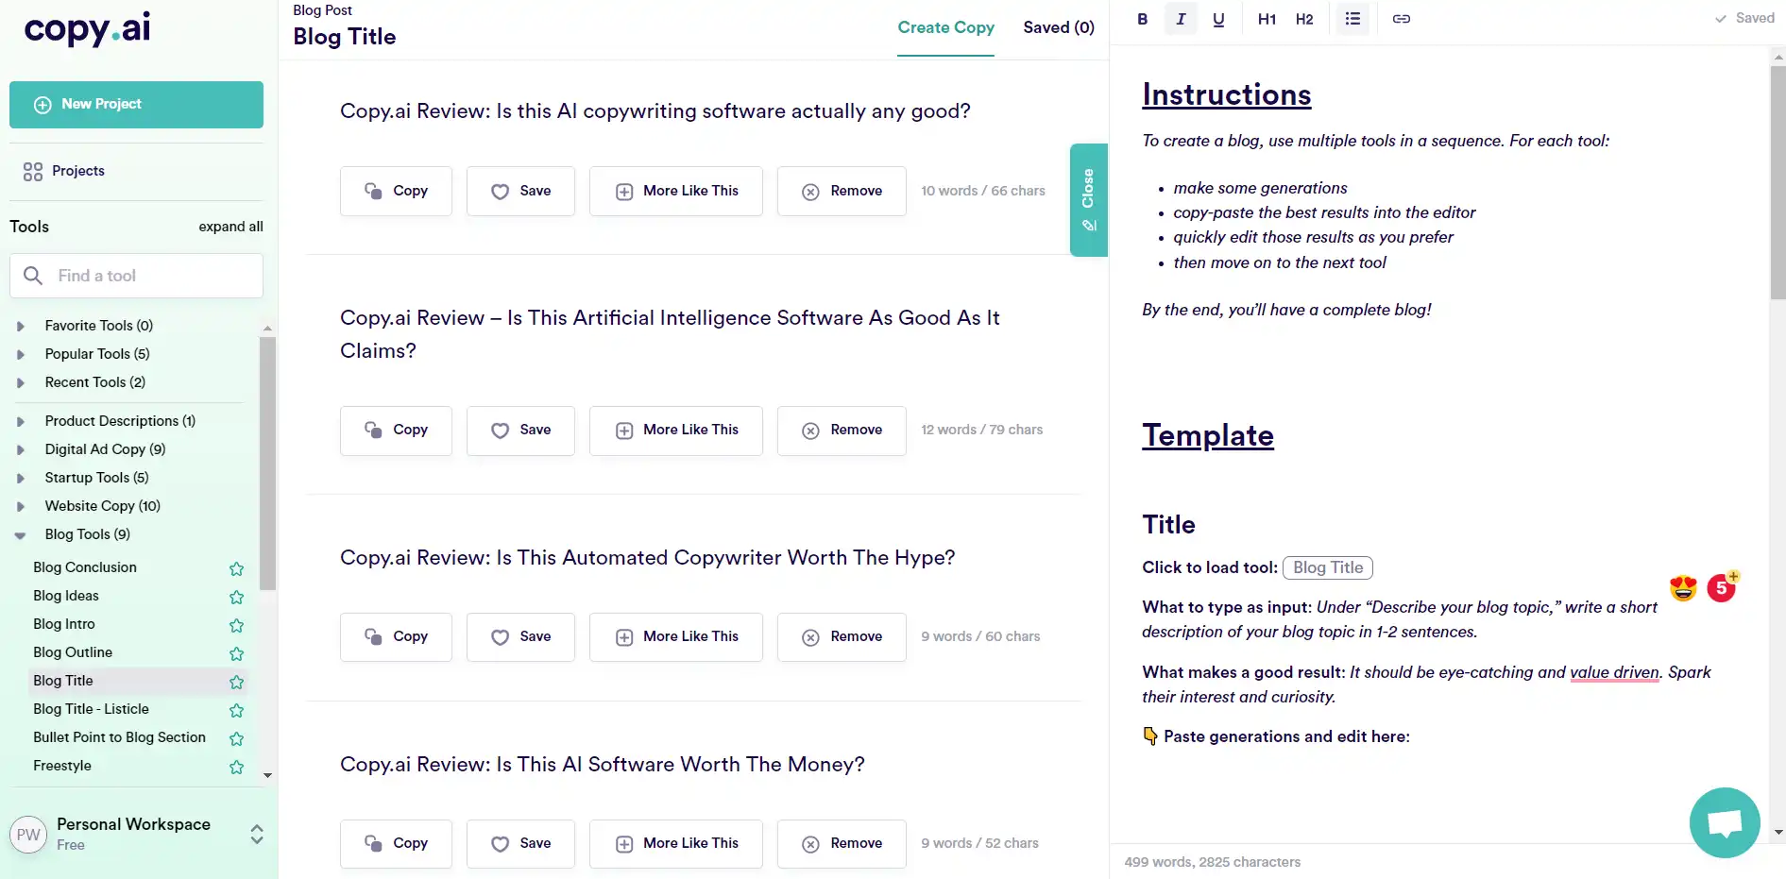More Like This for 'As Good As It Claims' title
Screen dimensions: 1786x879
tap(675, 431)
